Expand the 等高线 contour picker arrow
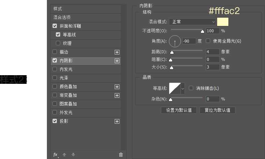This screenshot has height=159, width=265. (183, 88)
